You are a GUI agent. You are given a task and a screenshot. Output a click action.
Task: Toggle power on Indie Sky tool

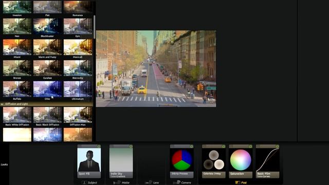point(131,146)
